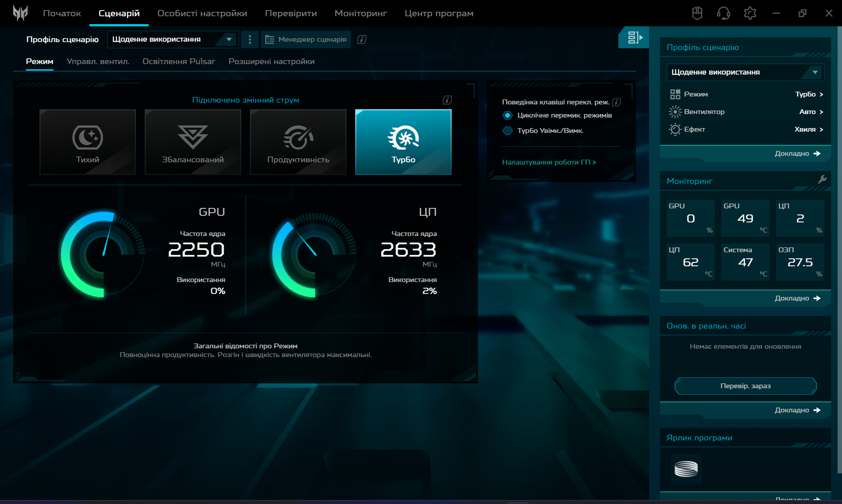842x504 pixels.
Task: Click the headset support icon
Action: tap(723, 13)
